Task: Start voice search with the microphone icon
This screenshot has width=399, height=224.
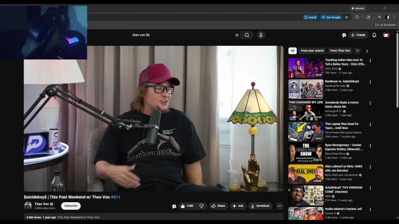Action: pos(261,35)
